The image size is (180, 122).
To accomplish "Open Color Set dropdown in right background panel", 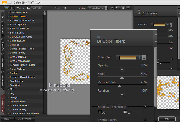I will [171, 25].
